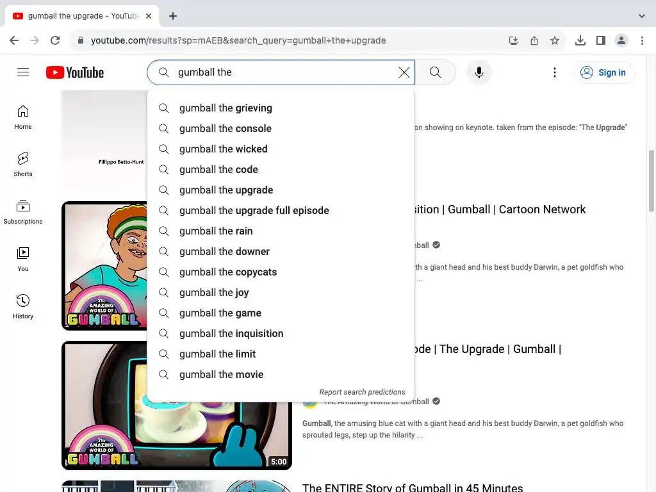Choose suggestion gumball the grieving
Screen dimensions: 656x492
point(281,108)
